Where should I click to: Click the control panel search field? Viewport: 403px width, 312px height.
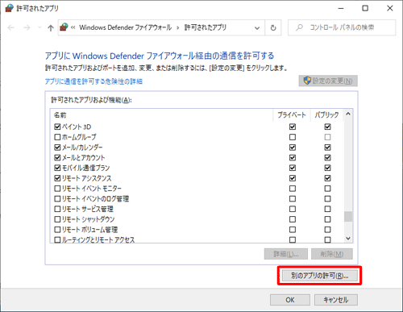[342, 27]
